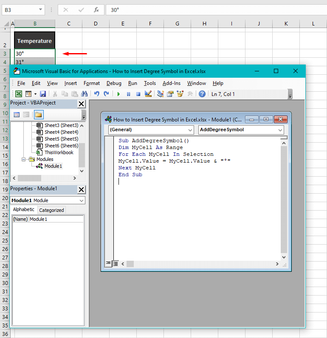Click the Break pause icon
327x338 pixels.
[129, 94]
